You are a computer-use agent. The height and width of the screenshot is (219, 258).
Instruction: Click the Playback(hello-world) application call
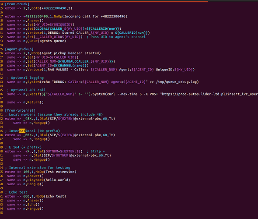coord(49,180)
